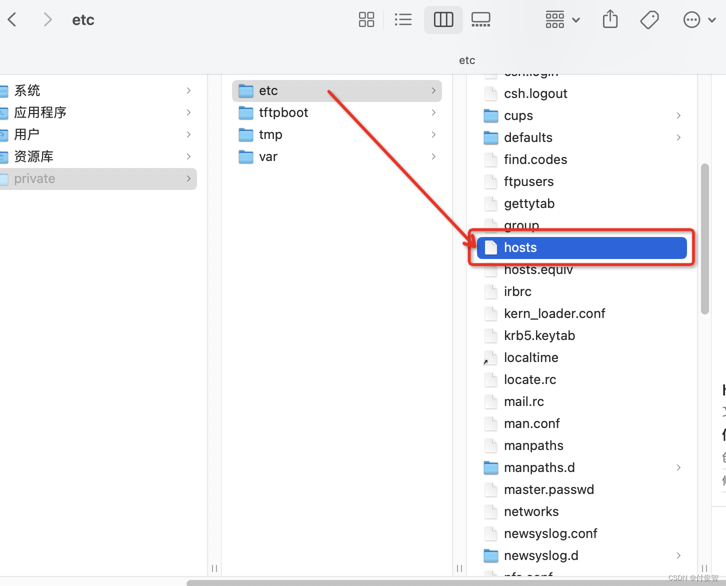Open the more actions ellipsis menu

[x=699, y=19]
